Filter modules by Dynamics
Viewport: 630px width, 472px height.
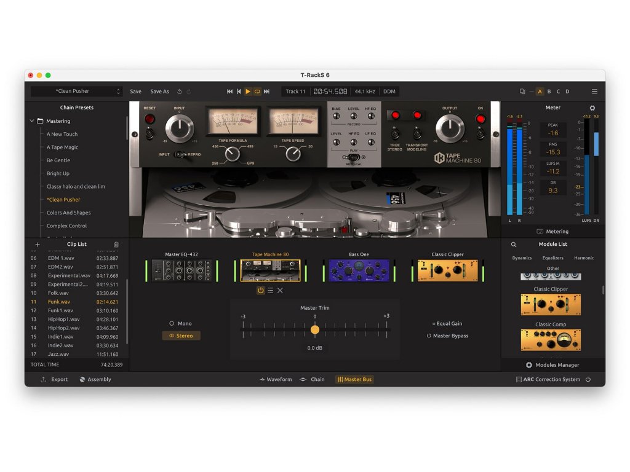click(522, 258)
